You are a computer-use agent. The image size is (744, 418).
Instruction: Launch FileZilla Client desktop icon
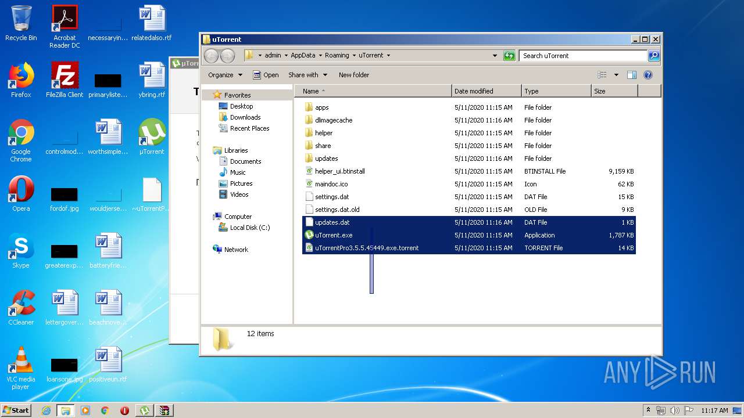pyautogui.click(x=65, y=80)
